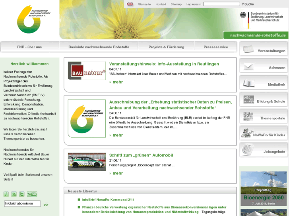
Task: Click the nachwachsende-rohstoffe.de green banner
Action: (x=256, y=35)
